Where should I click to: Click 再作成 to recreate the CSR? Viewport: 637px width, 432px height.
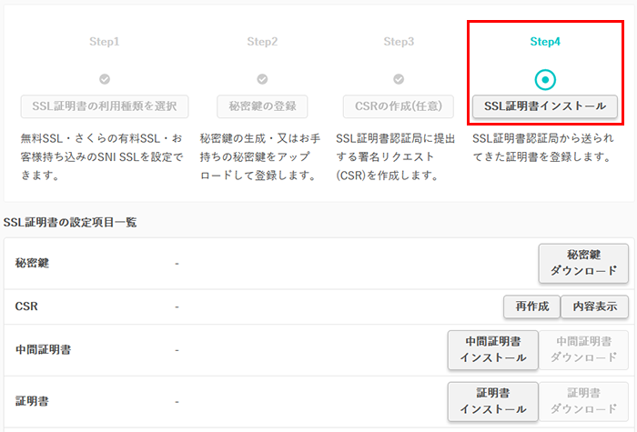531,306
